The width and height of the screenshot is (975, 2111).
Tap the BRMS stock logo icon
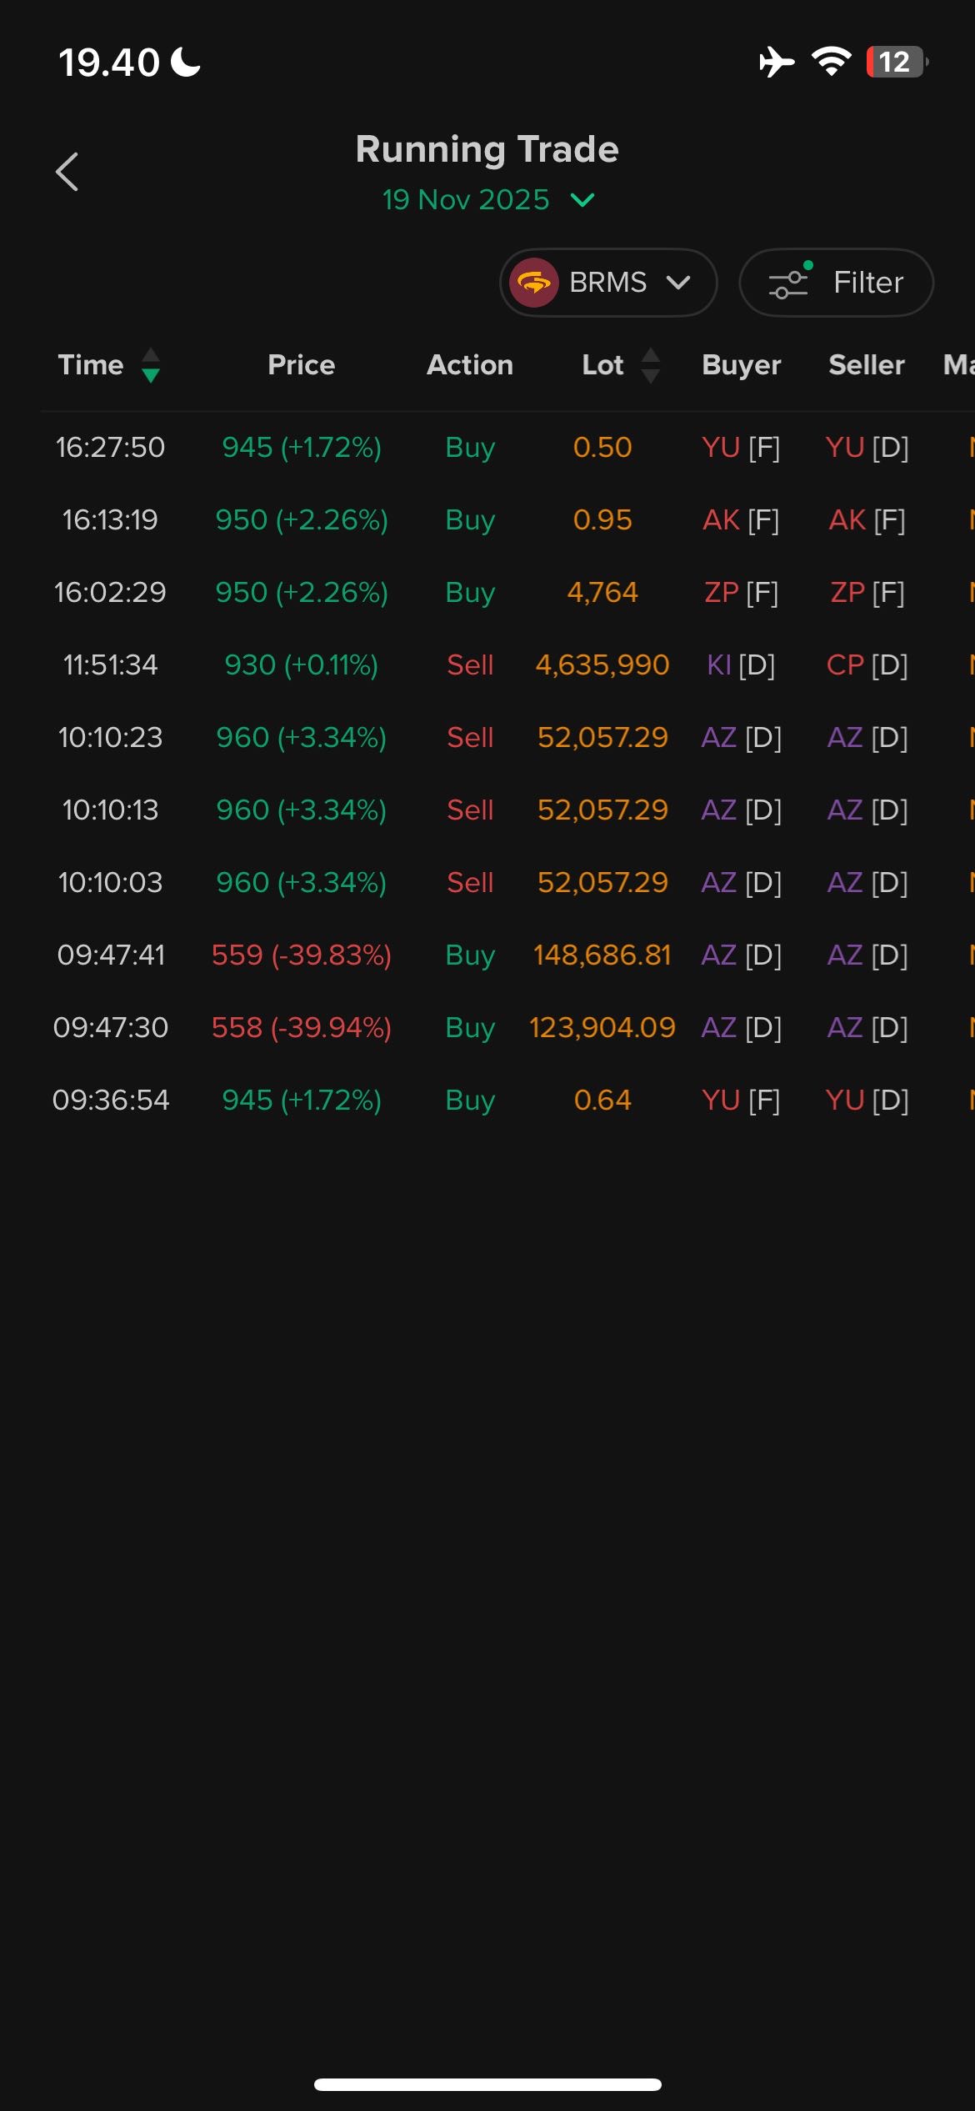534,283
